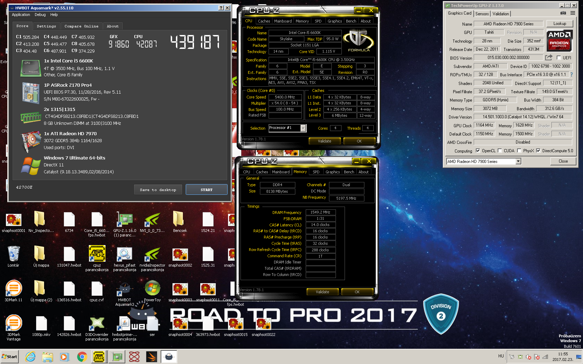The image size is (583, 364).
Task: Open the GPU-Z hamburger menu
Action: point(573,13)
